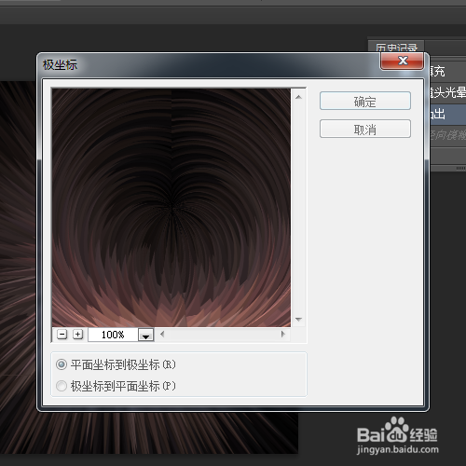This screenshot has width=466, height=466.
Task: Click the preview scroll right arrow
Action: [x=282, y=335]
